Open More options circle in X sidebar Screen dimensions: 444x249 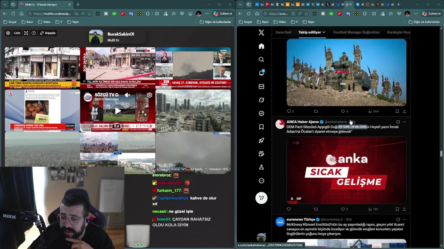pos(262,181)
